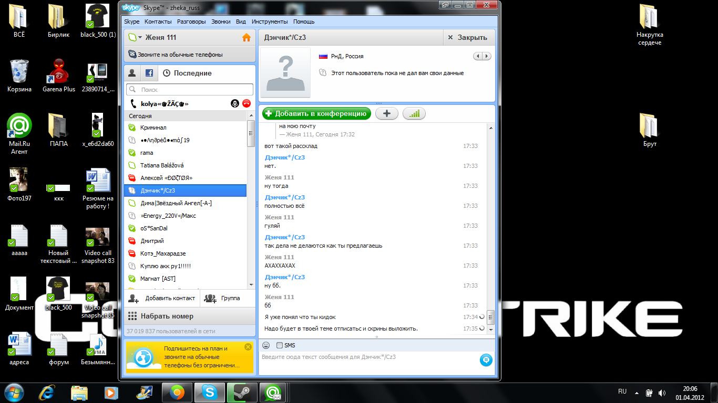
Task: Open conversation with »Energy_220V«/Макс
Action: (185, 216)
